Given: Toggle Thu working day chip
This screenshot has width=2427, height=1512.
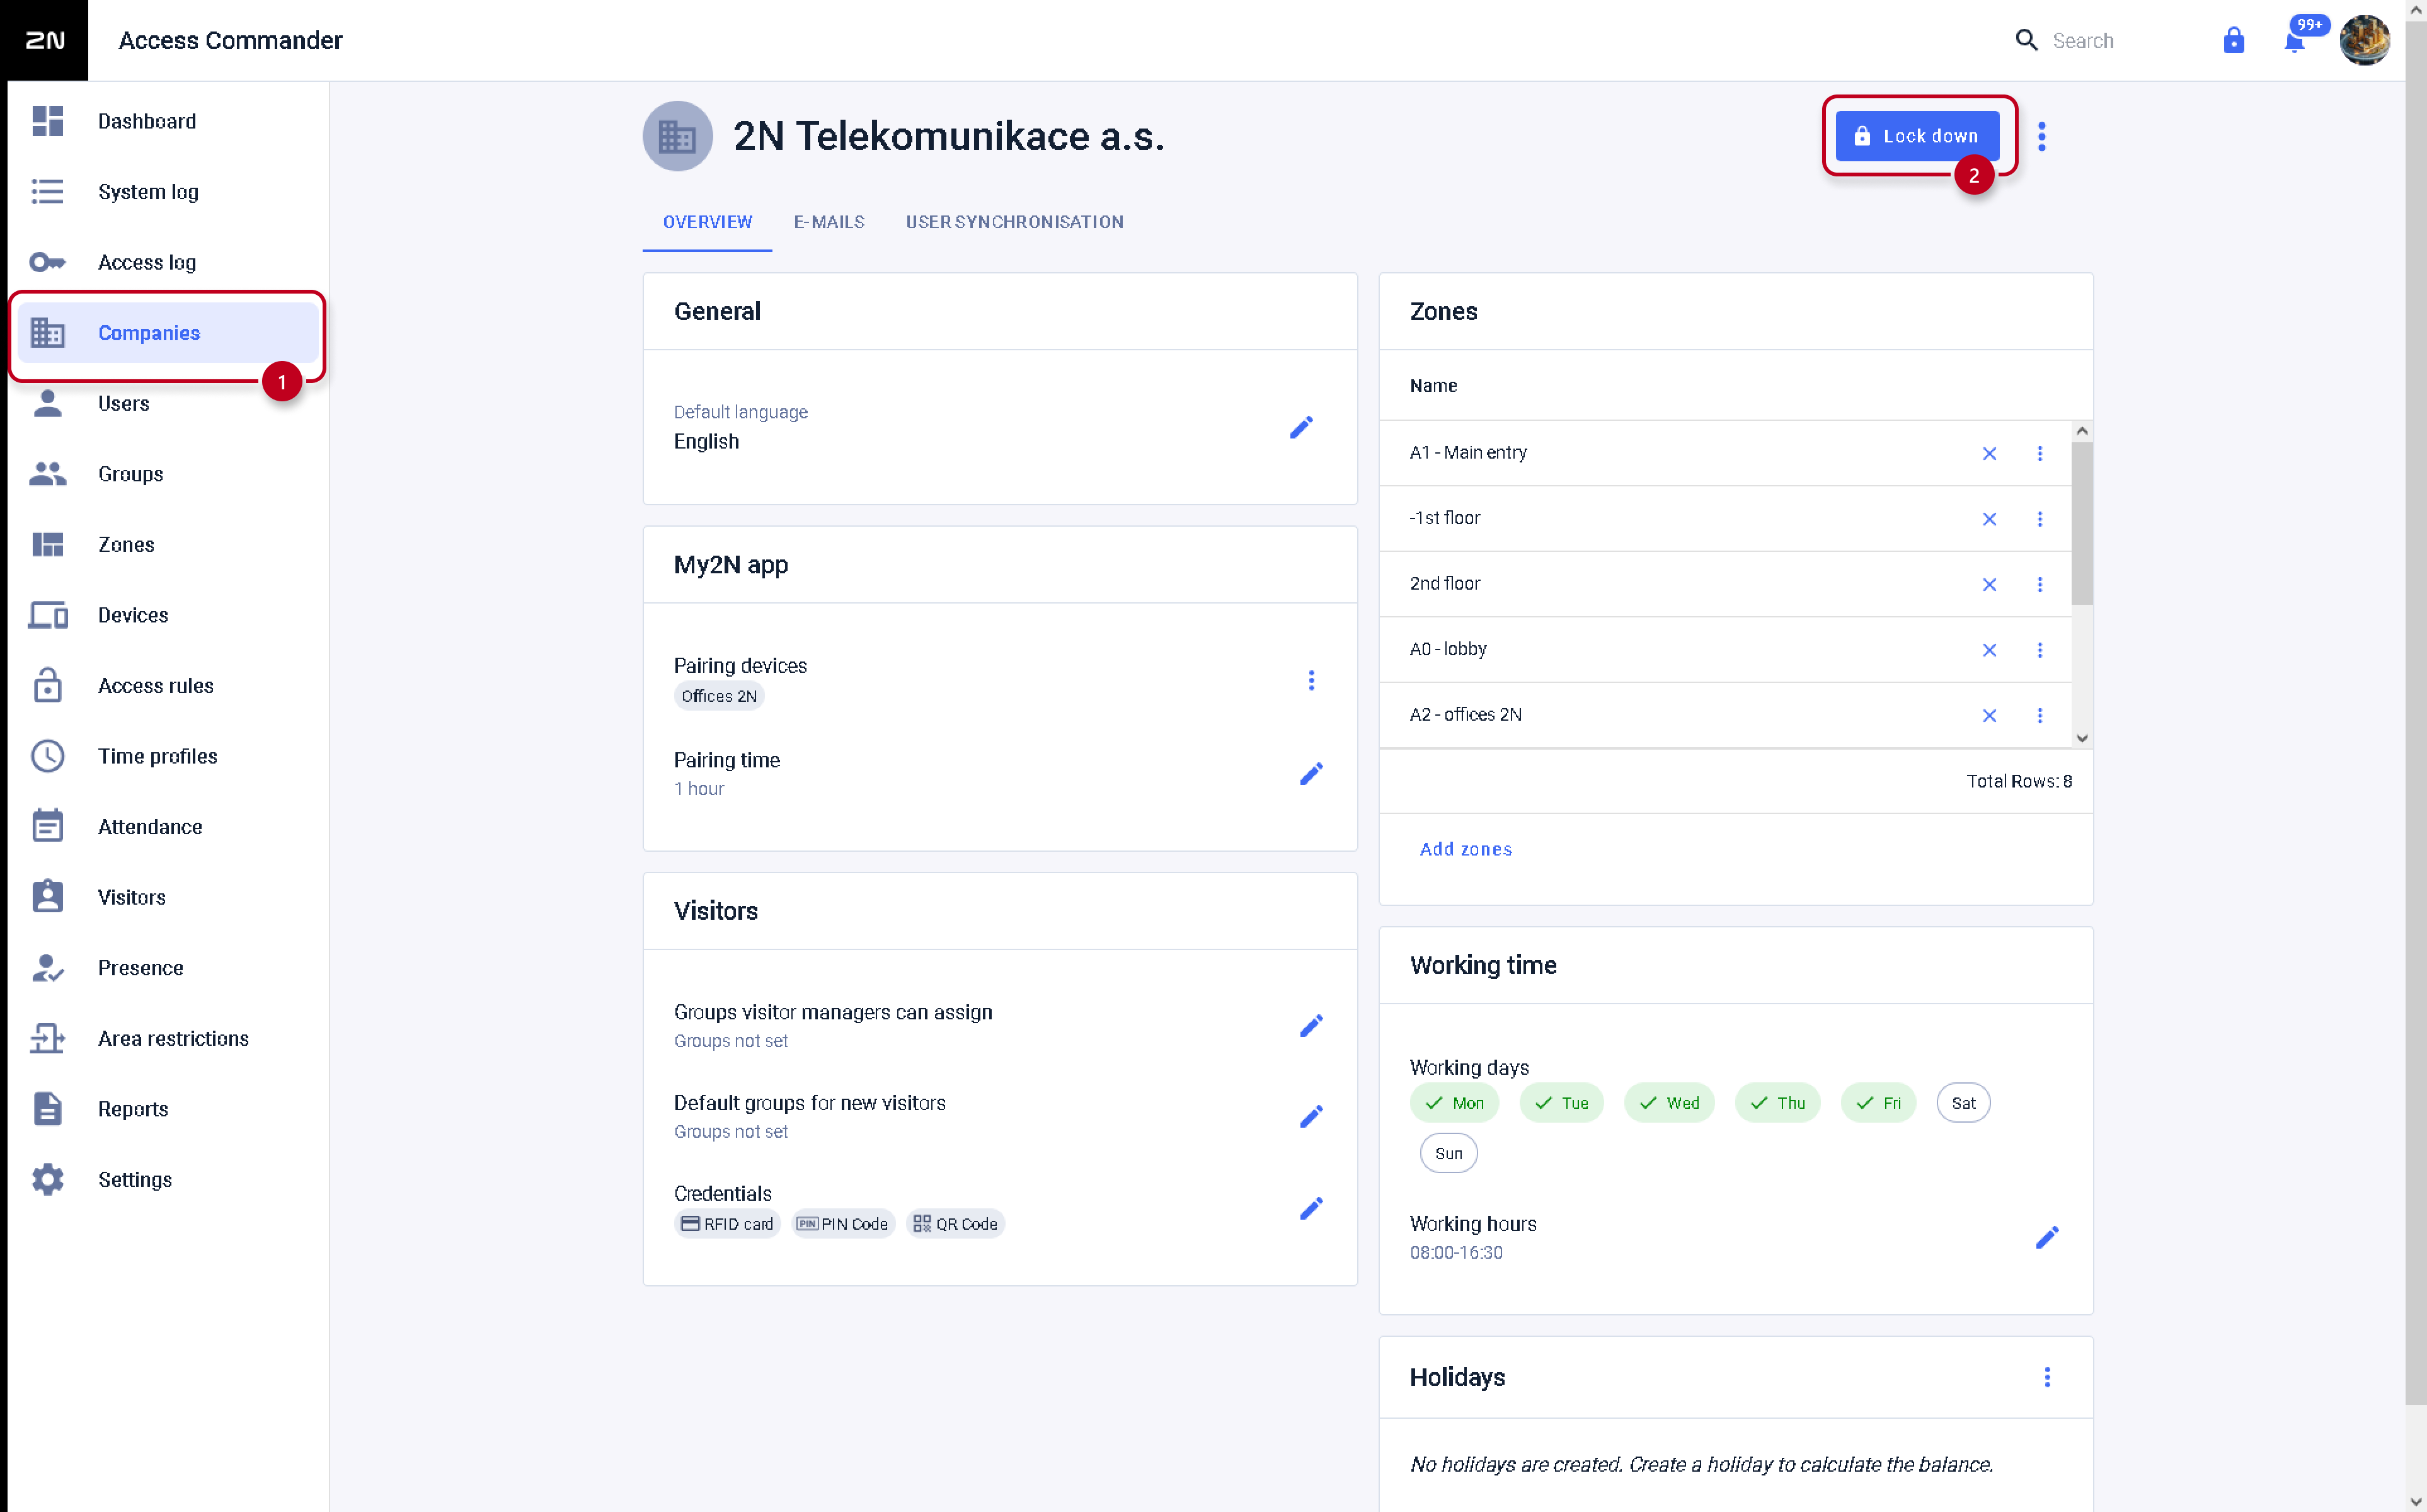Looking at the screenshot, I should [x=1777, y=1103].
